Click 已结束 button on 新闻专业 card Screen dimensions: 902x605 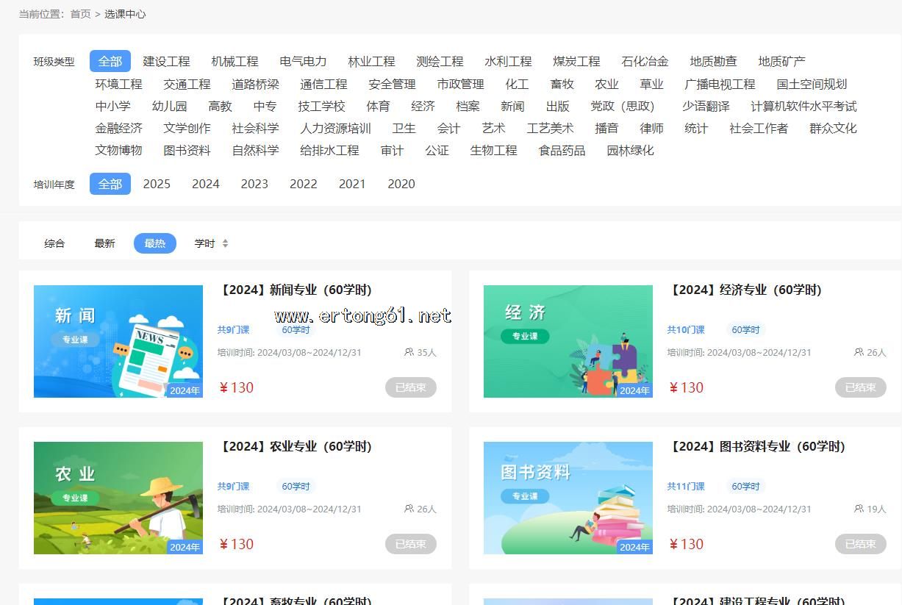coord(411,387)
